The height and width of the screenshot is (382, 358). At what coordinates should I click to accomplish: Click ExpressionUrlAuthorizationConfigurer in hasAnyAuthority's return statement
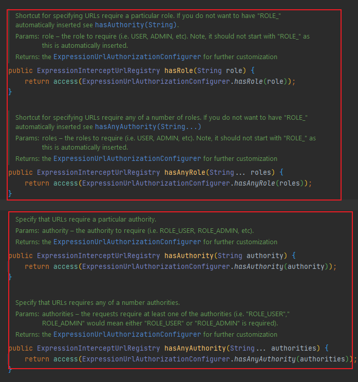(156, 359)
